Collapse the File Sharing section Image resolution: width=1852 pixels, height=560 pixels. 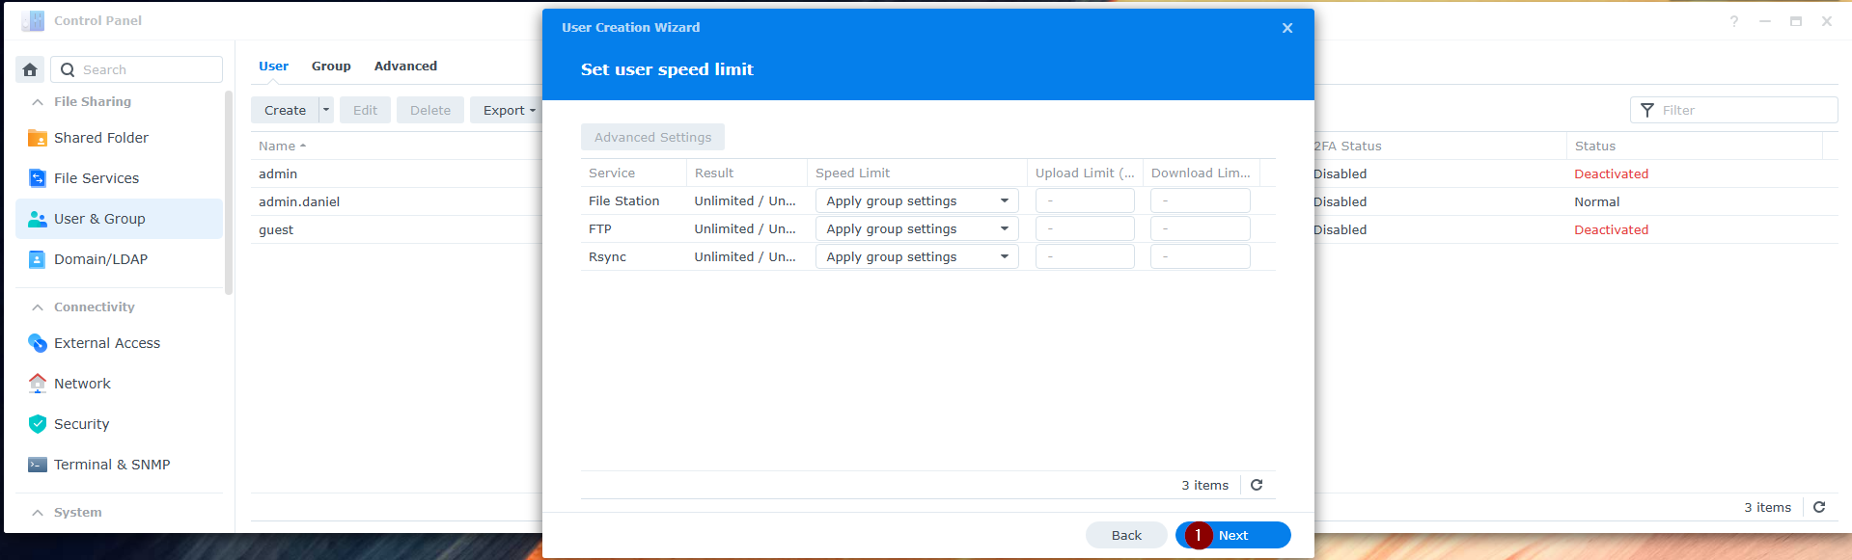coord(38,101)
